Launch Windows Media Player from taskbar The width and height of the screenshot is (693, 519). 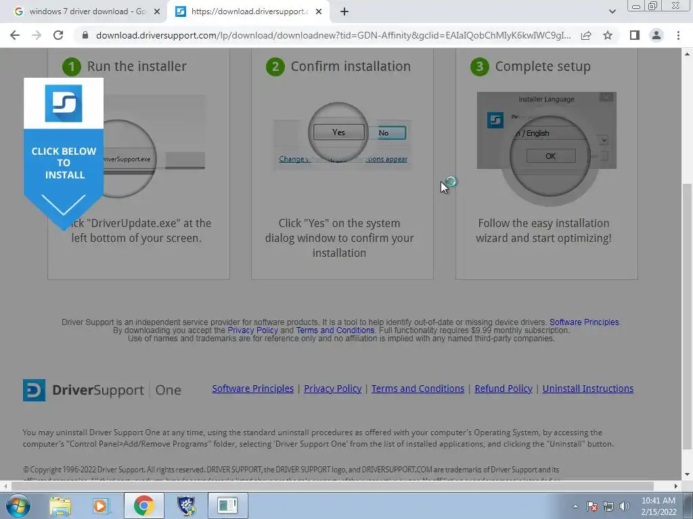[x=102, y=505]
